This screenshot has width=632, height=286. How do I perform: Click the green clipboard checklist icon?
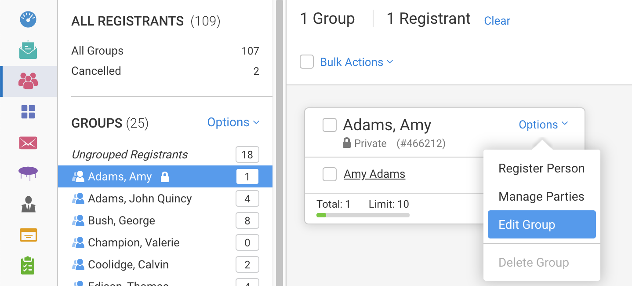(28, 265)
